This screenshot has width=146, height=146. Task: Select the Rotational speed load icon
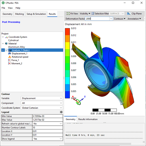coord(10,57)
